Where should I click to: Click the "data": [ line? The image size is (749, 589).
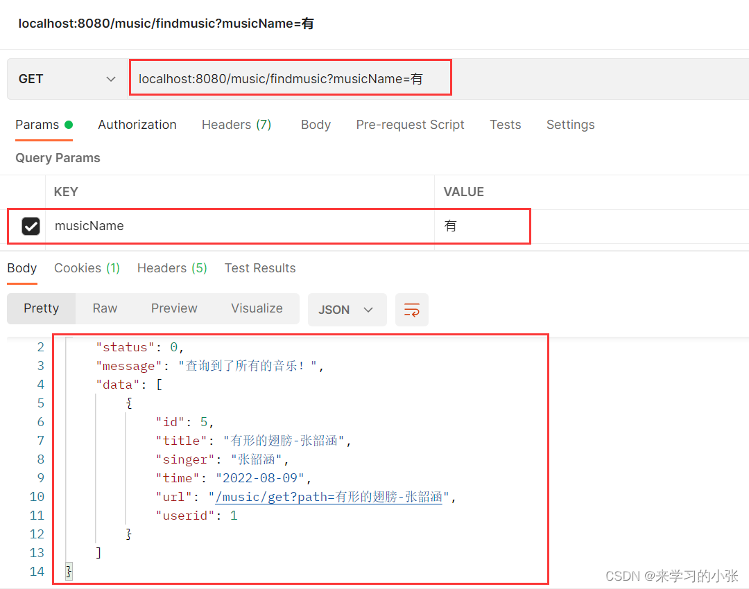coord(129,385)
